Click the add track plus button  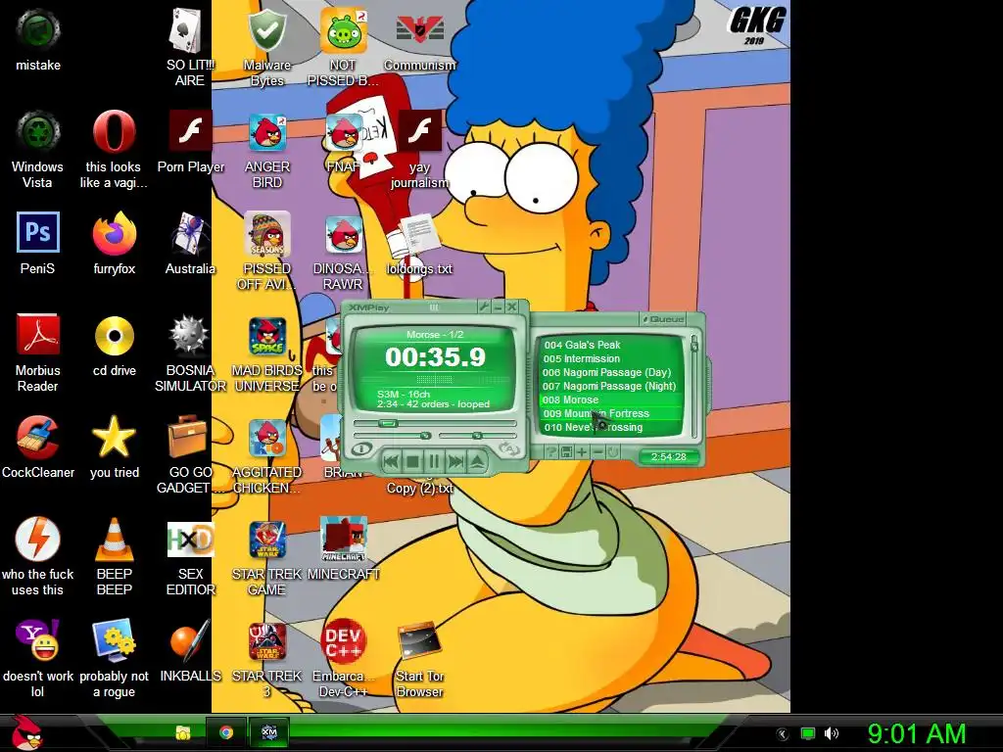(582, 452)
